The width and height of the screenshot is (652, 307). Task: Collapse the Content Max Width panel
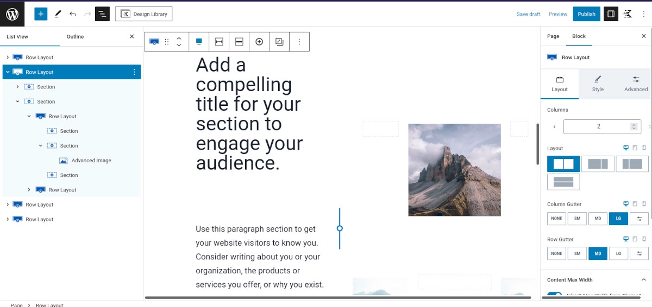pos(644,280)
